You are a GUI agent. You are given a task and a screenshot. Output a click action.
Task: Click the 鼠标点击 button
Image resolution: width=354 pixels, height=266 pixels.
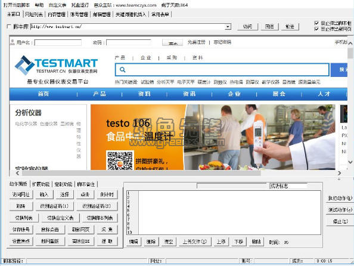[50, 230]
